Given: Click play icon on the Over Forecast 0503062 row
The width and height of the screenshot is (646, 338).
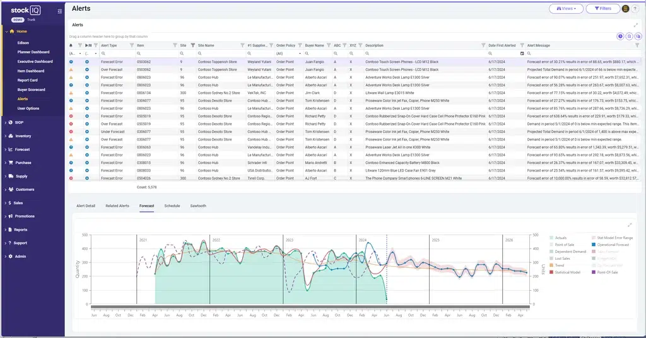Looking at the screenshot, I should (87, 69).
